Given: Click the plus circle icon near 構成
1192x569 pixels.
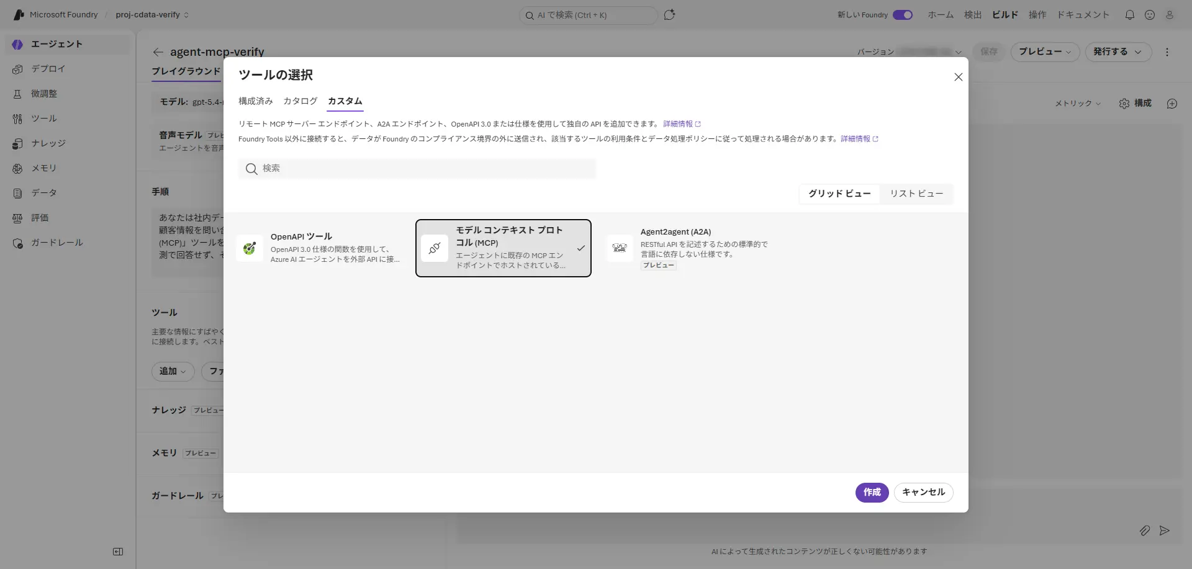Looking at the screenshot, I should (1172, 104).
